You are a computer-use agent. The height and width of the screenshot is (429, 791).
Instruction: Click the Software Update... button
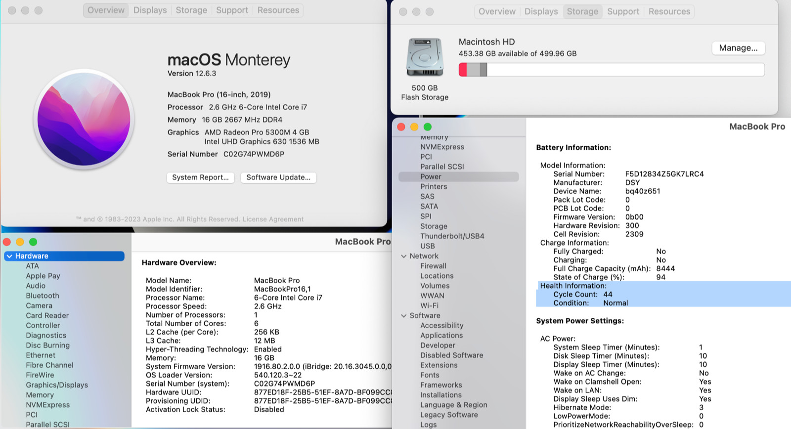pyautogui.click(x=278, y=177)
